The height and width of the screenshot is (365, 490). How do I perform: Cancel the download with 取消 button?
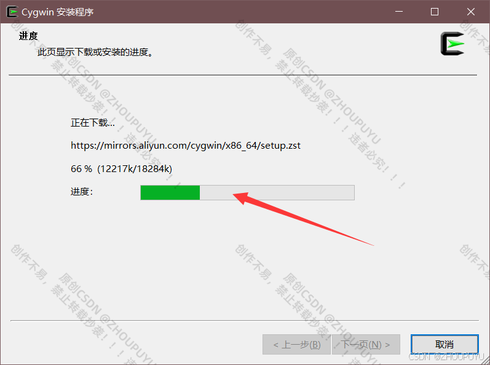coord(445,344)
